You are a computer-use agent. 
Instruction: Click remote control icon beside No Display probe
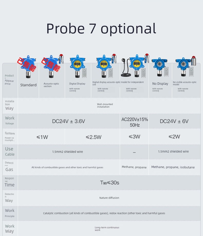167,72
